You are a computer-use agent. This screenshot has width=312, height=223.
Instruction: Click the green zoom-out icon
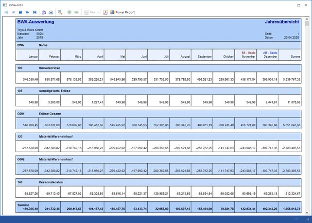click(77, 12)
